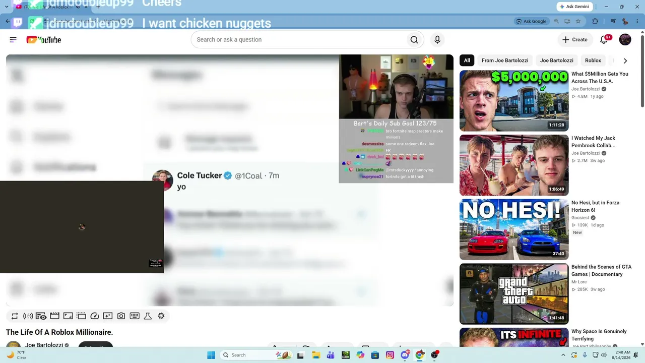Click the Goosiest channel name

click(580, 218)
